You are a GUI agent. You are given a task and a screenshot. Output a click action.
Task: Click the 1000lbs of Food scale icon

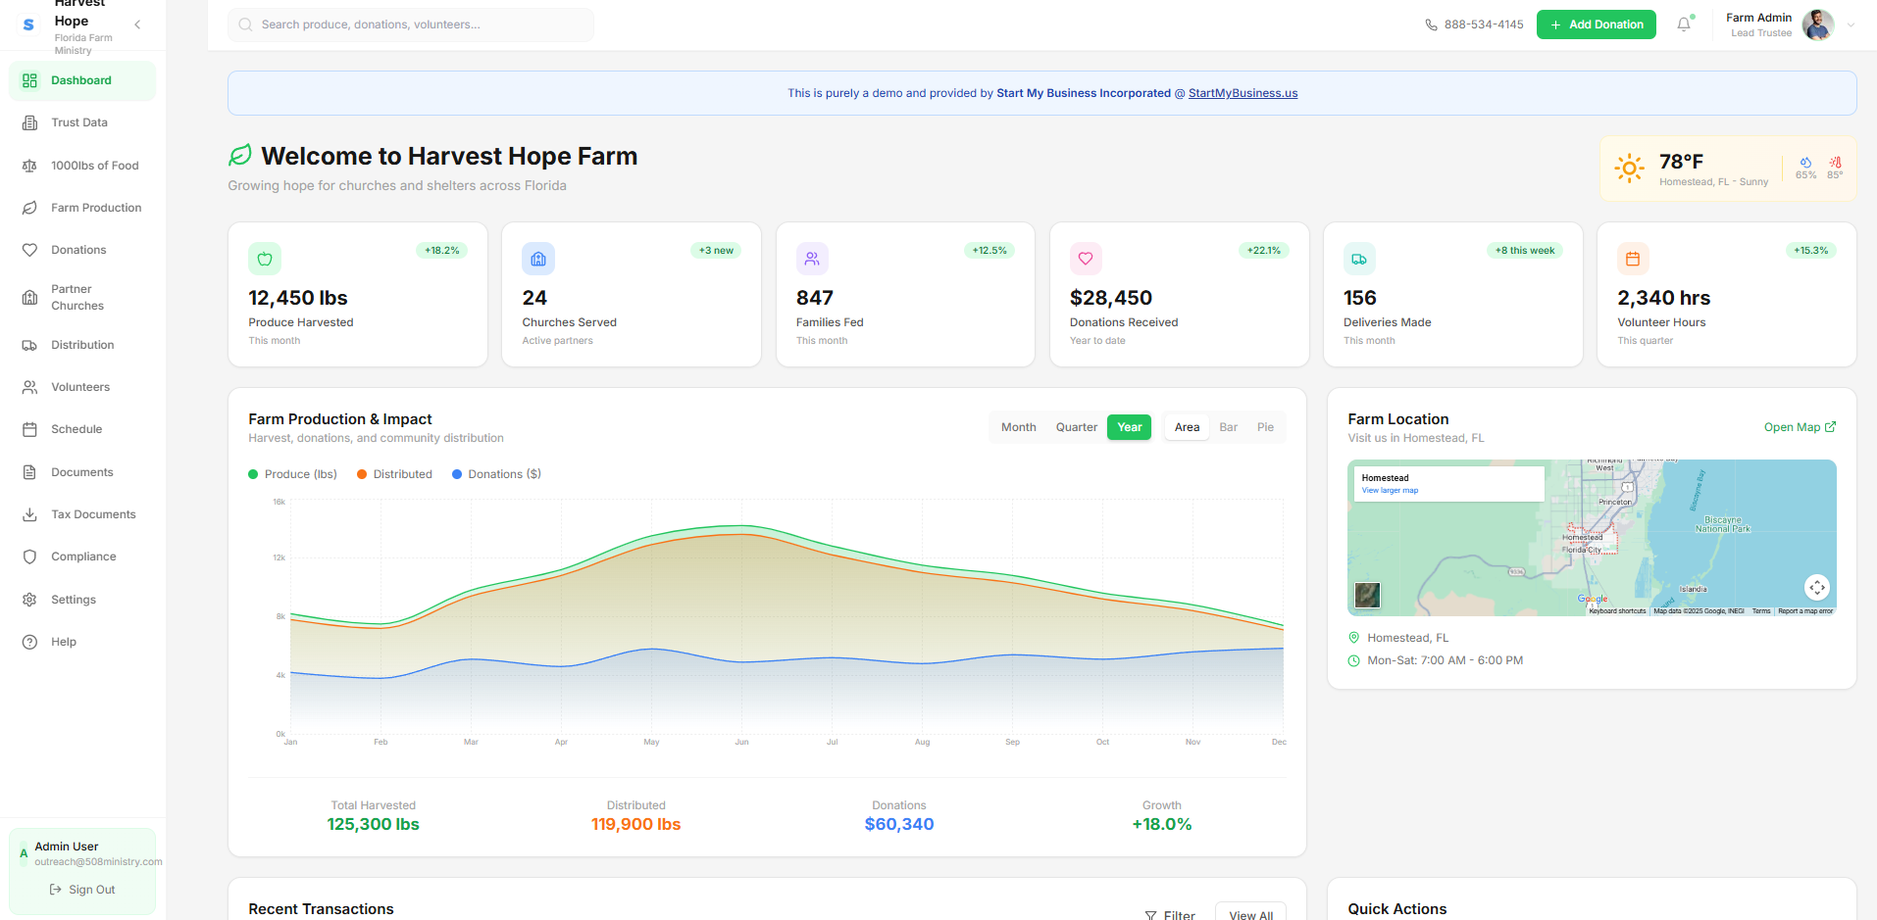click(x=29, y=166)
